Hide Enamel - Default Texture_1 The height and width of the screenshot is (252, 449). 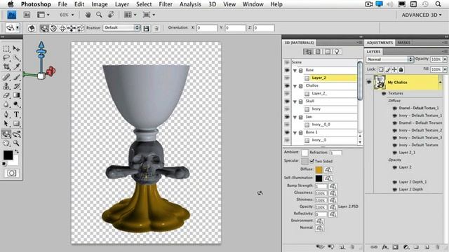[x=394, y=108]
